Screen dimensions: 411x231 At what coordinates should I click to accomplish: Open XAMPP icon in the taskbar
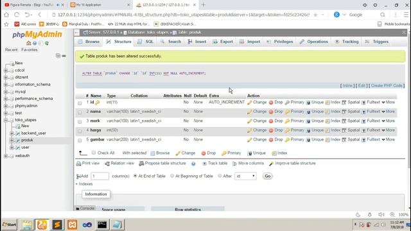[72, 225]
